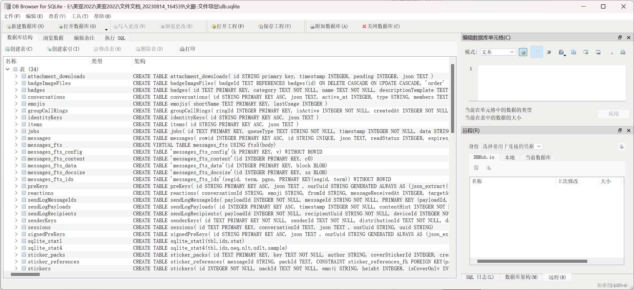The width and height of the screenshot is (634, 290).
Task: Click the push database icon beside identity dropdown
Action: [621, 147]
